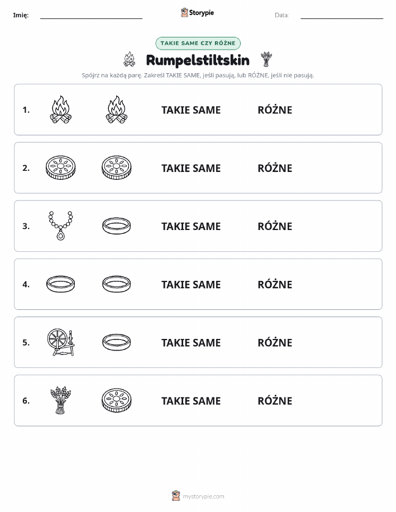Choose RÓŻNE for row 5
Screen dimensions: 396x512
point(275,342)
